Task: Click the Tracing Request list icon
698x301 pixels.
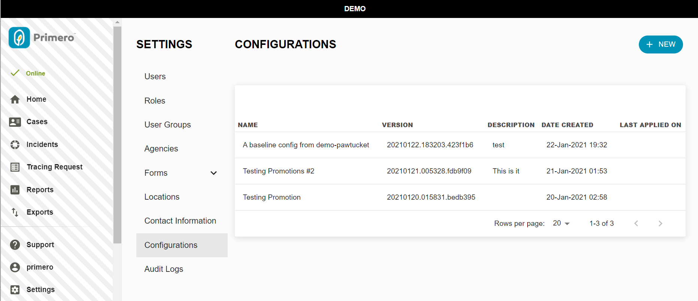Action: click(15, 167)
